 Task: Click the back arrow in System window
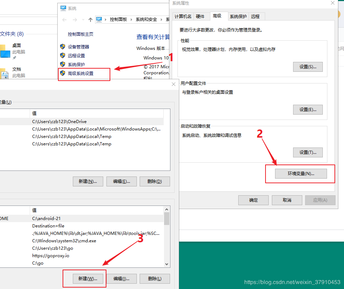64,20
